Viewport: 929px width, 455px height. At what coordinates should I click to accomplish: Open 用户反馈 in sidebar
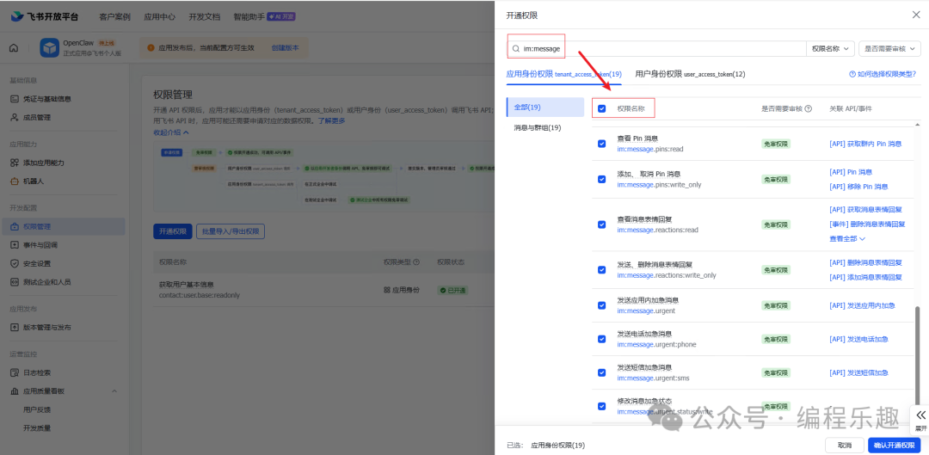point(36,409)
